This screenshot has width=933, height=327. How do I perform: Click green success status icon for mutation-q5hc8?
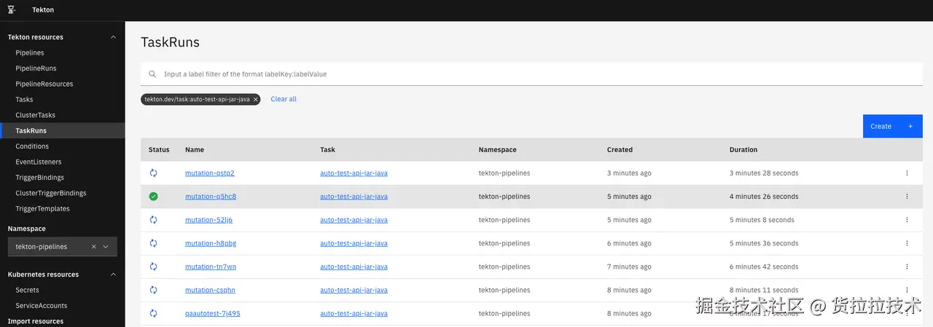(x=153, y=197)
